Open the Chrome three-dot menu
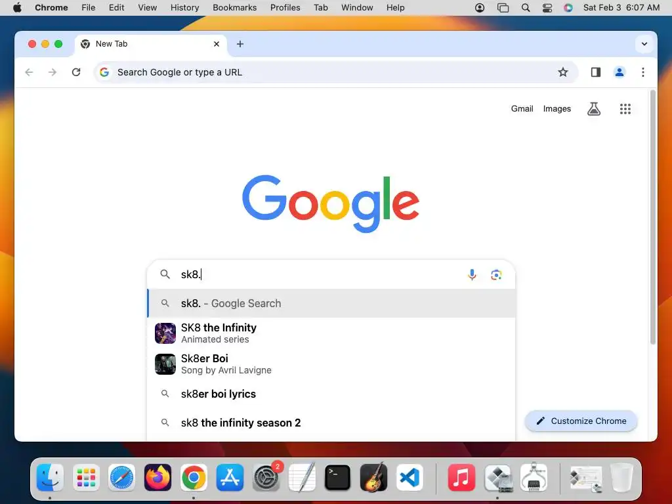Viewport: 672px width, 504px height. point(643,72)
